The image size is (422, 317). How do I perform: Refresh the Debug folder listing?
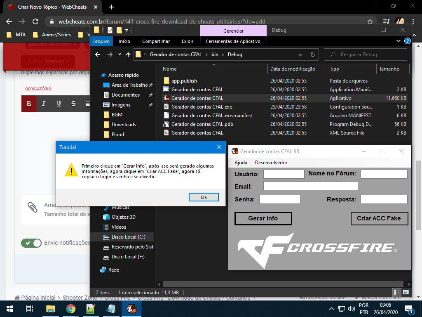click(x=313, y=54)
